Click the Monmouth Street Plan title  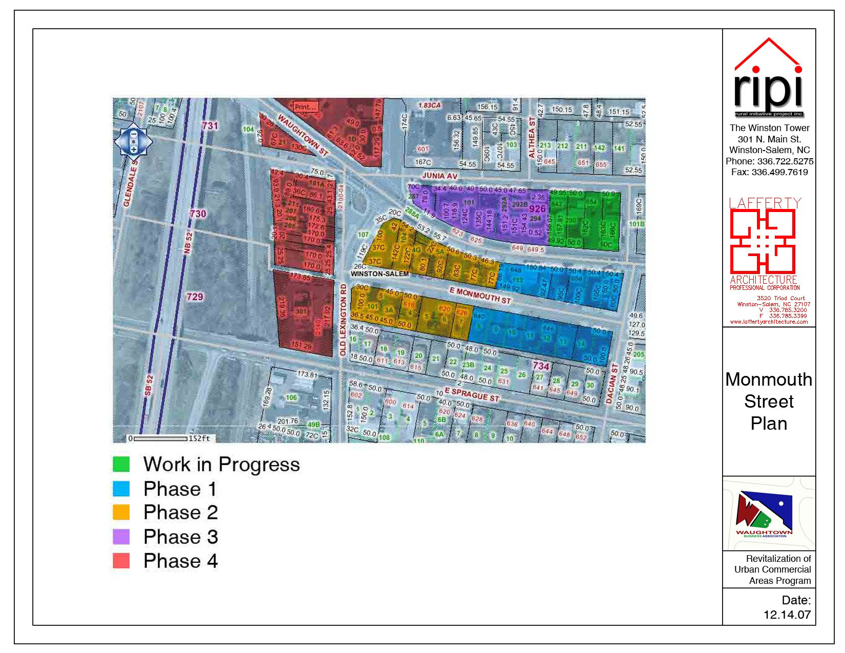coord(769,402)
